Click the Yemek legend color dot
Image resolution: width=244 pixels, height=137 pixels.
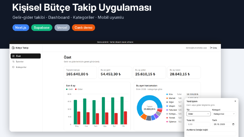pos(167,118)
